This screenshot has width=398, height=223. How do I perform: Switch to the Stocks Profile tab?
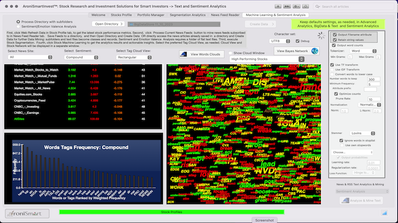click(x=121, y=15)
